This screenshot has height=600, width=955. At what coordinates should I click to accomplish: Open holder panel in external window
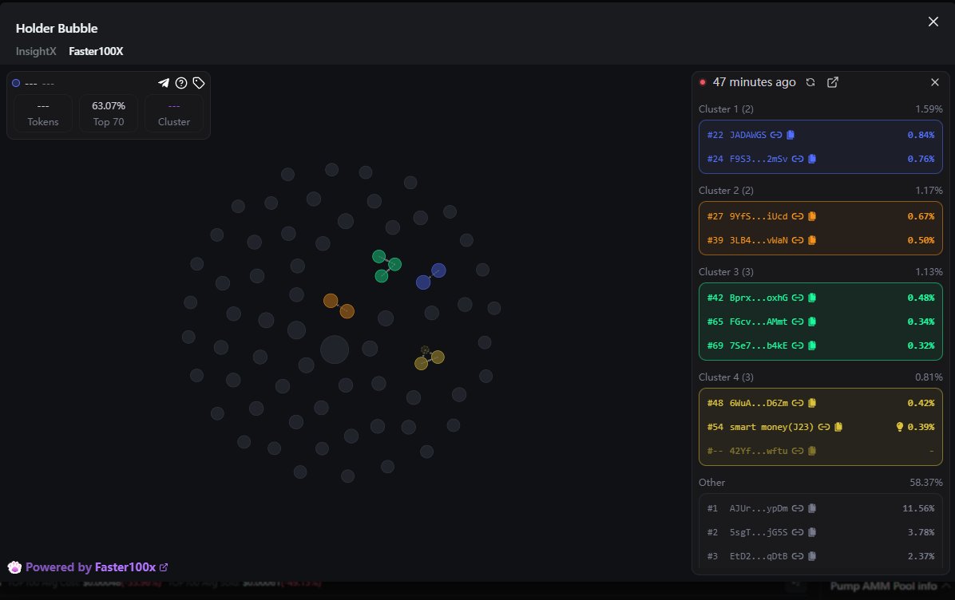click(833, 82)
